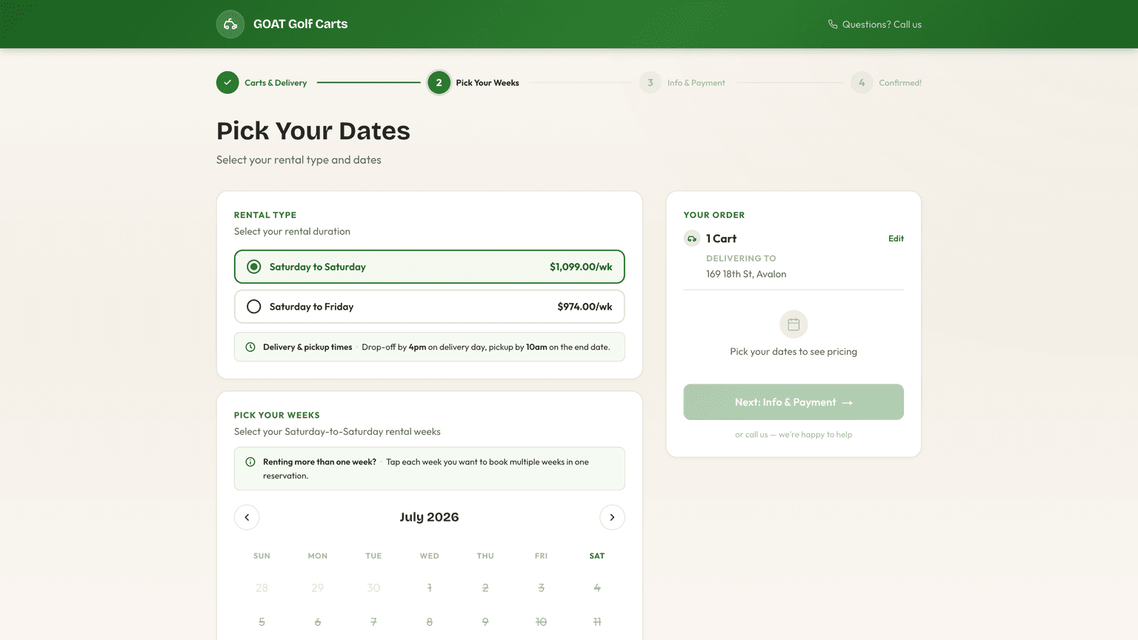The image size is (1138, 640).
Task: Click the 1 Cart order line
Action: click(721, 239)
